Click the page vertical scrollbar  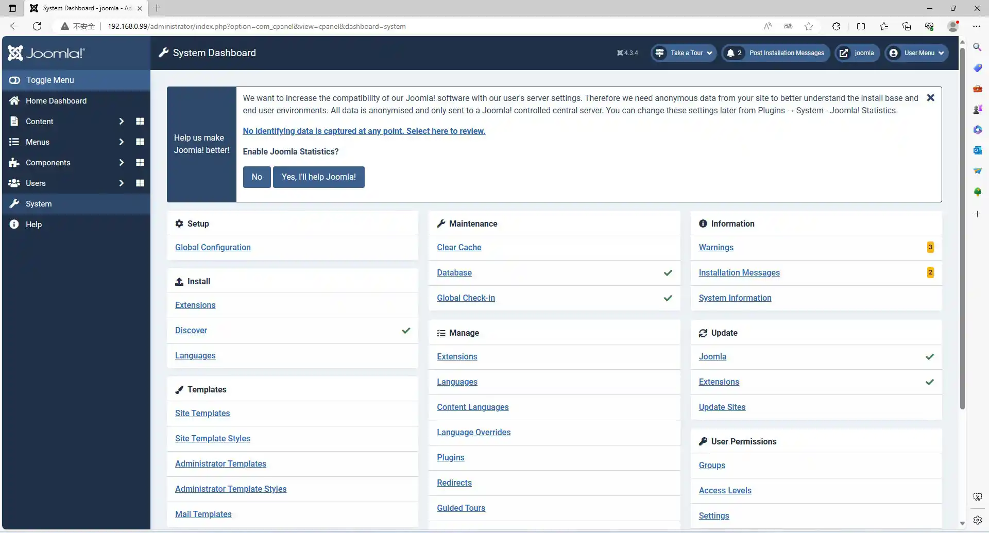(962, 227)
